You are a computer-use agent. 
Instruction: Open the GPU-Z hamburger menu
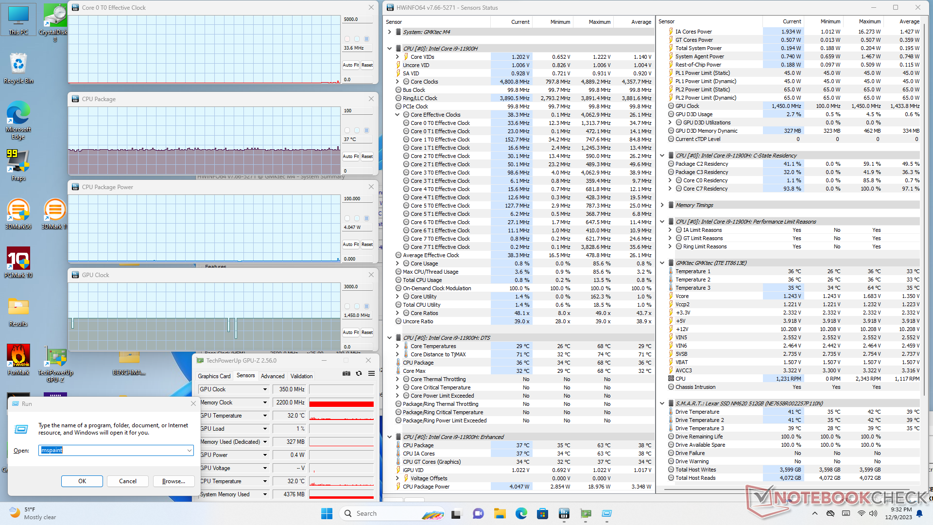pos(371,373)
